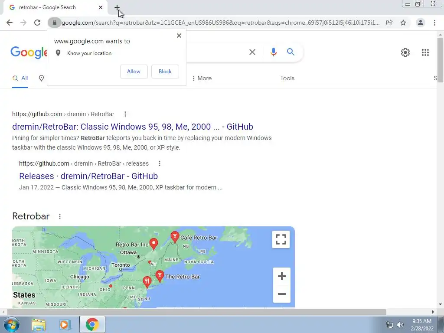Start voice search with microphone
This screenshot has height=333, width=444.
pyautogui.click(x=274, y=52)
